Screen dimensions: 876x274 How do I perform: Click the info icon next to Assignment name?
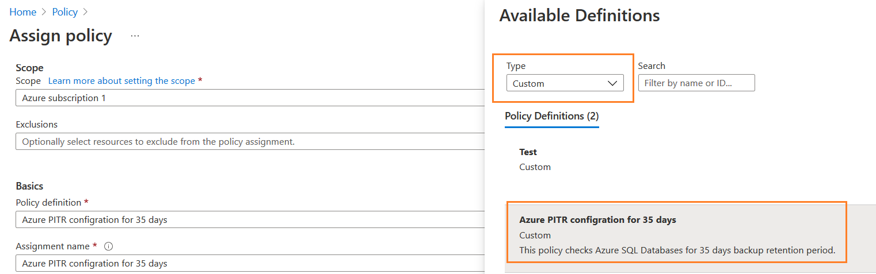click(x=108, y=246)
